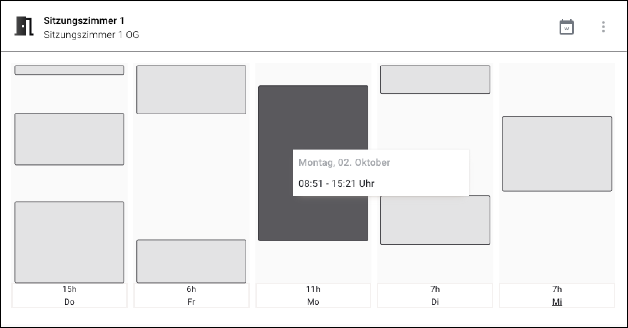Select the Wednesday booking block
628x328 pixels.
[x=557, y=154]
